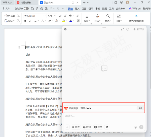Click the attachment paperclip icon
The width and height of the screenshot is (151, 137).
point(67,127)
